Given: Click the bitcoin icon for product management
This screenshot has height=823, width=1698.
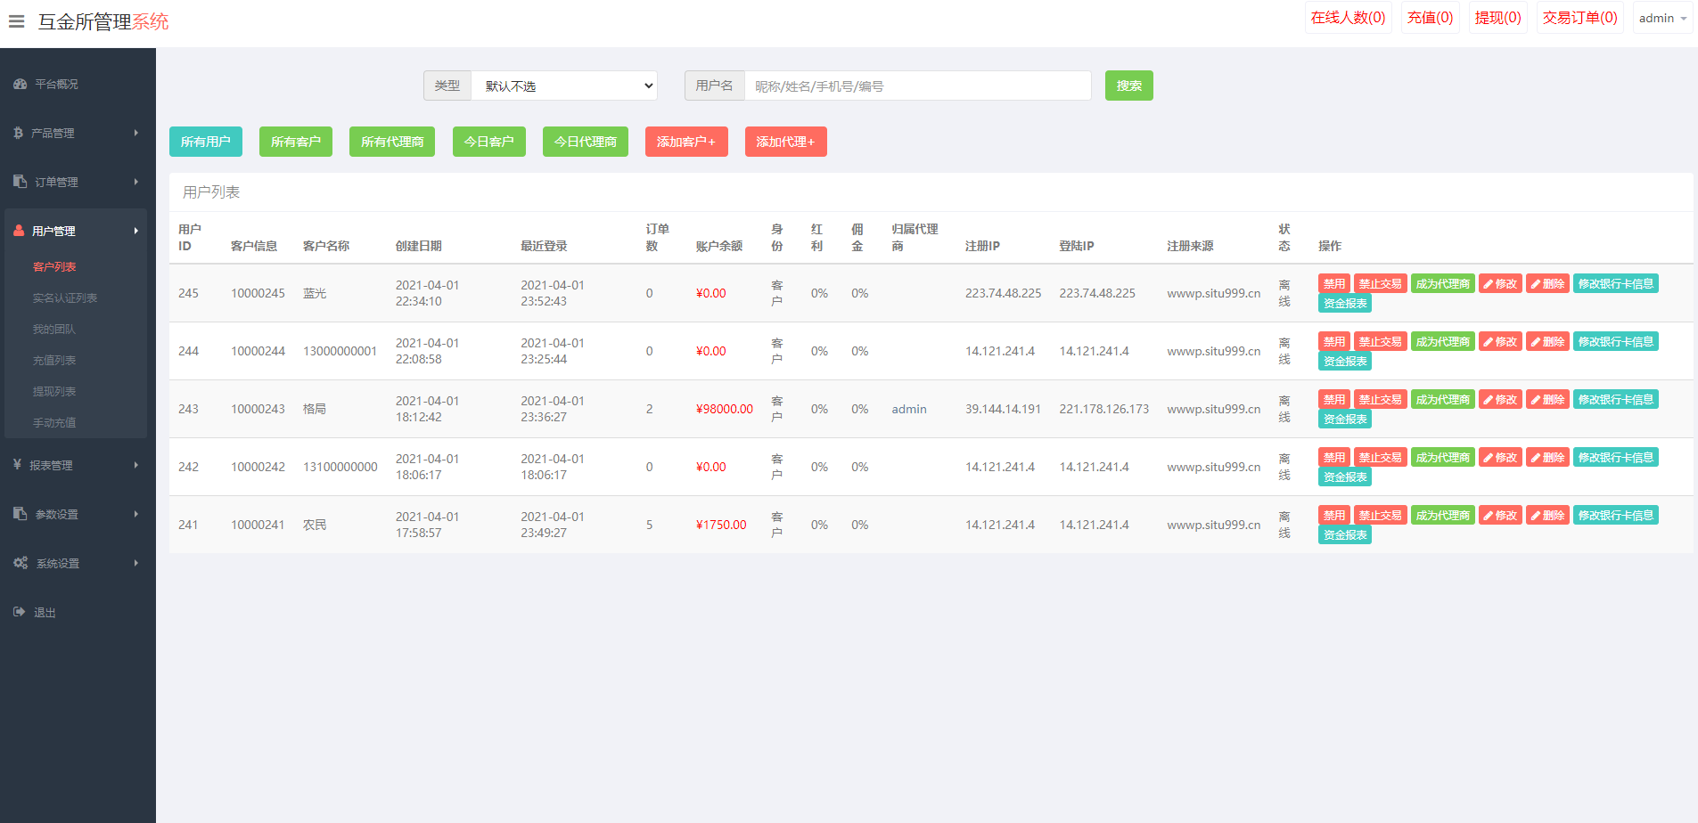Looking at the screenshot, I should click(18, 133).
